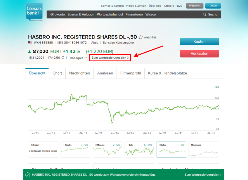The width and height of the screenshot is (248, 180).
Task: Click the green checkmark icon in notification
Action: pyautogui.click(x=28, y=175)
